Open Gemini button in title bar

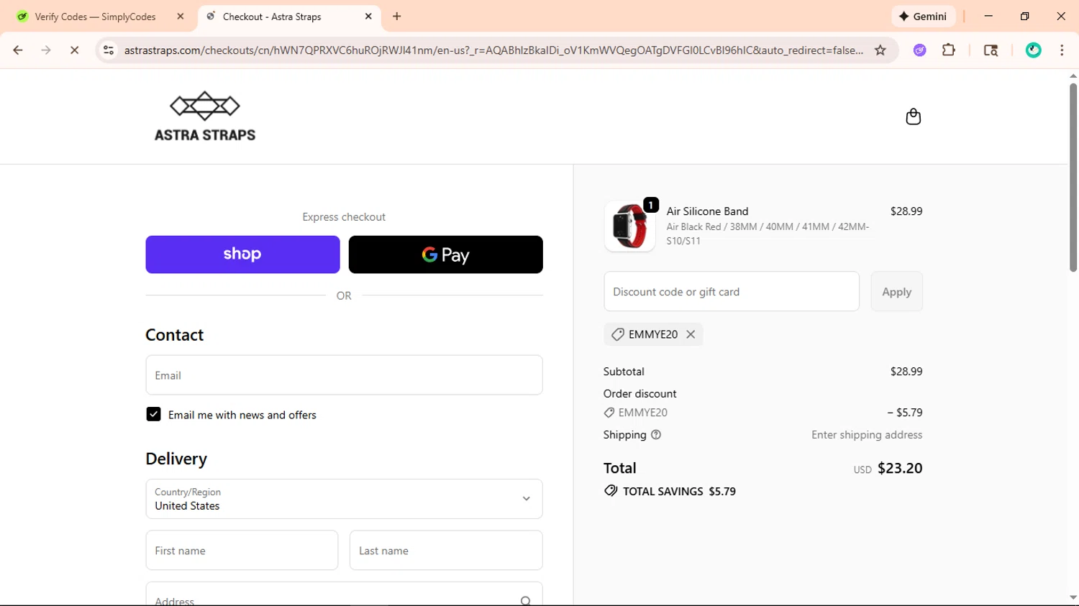coord(924,17)
